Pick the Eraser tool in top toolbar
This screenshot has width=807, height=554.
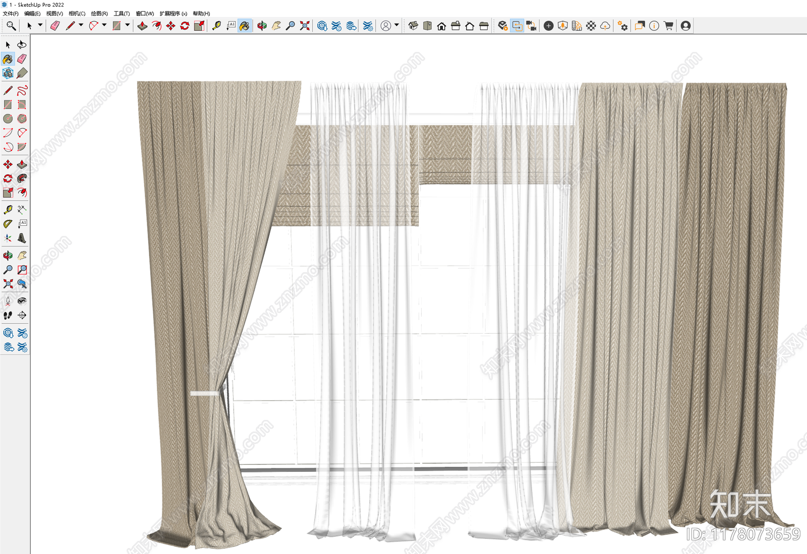click(x=55, y=26)
